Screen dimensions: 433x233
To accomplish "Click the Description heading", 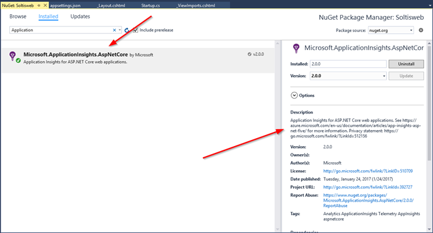I will [x=302, y=112].
